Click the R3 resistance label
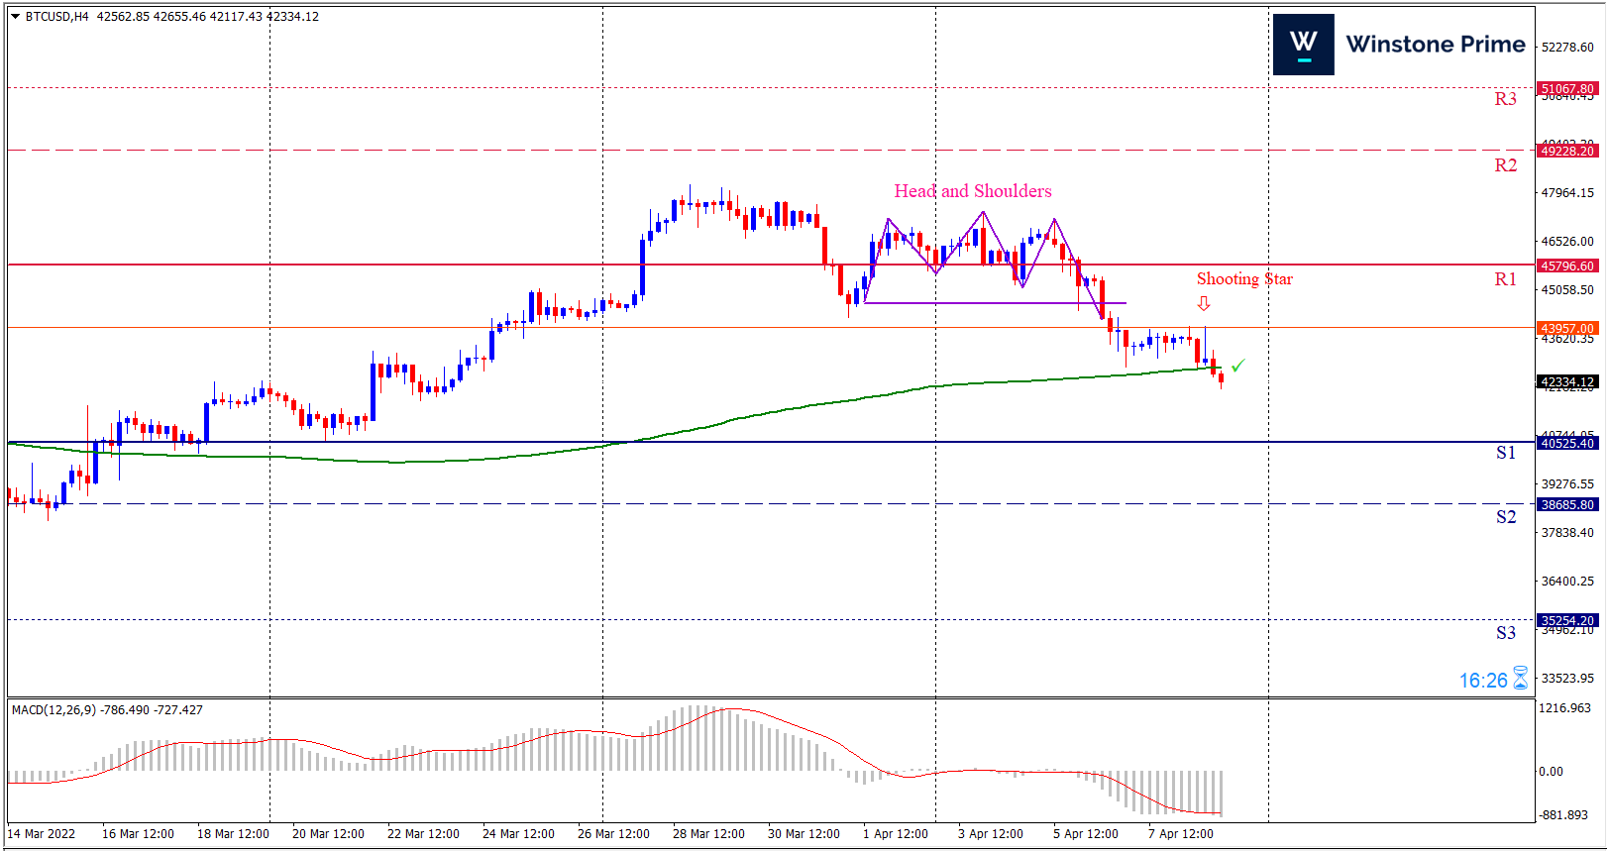The height and width of the screenshot is (851, 1609). point(1505,99)
